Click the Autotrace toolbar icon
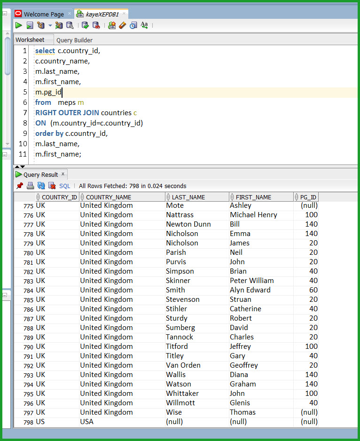360x441 pixels. pos(59,25)
